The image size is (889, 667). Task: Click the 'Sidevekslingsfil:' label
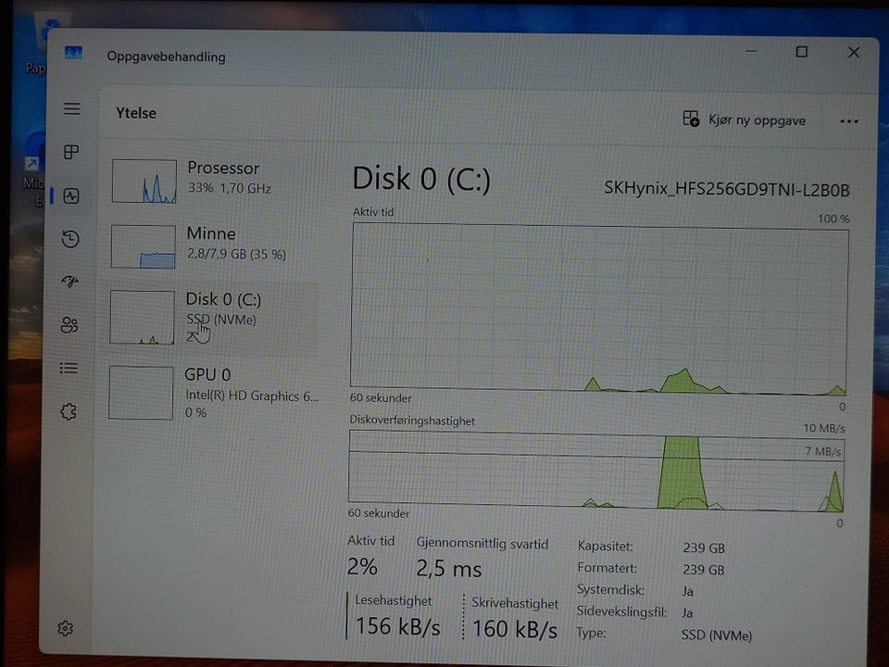click(x=621, y=611)
